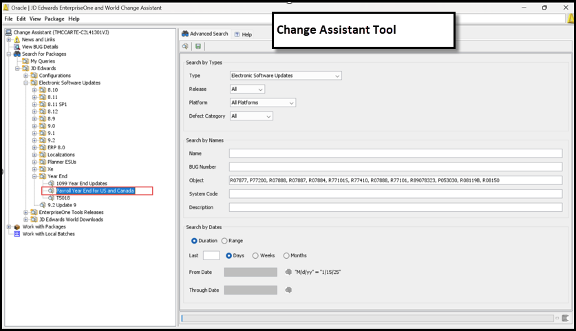
Task: Click the query icon for T5018
Action: (51, 197)
